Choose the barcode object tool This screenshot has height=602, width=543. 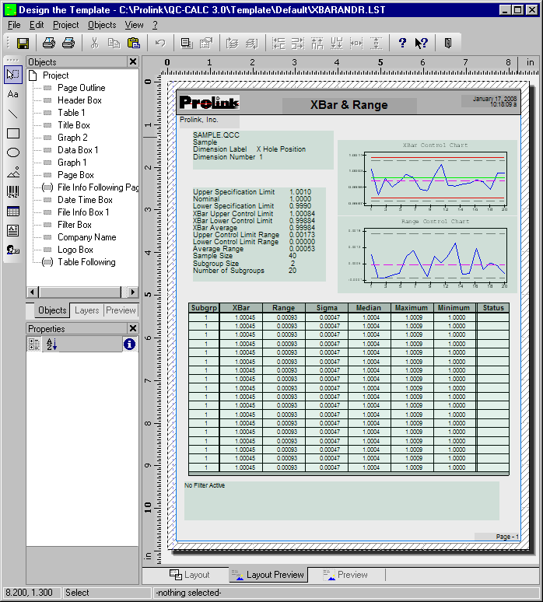point(13,191)
